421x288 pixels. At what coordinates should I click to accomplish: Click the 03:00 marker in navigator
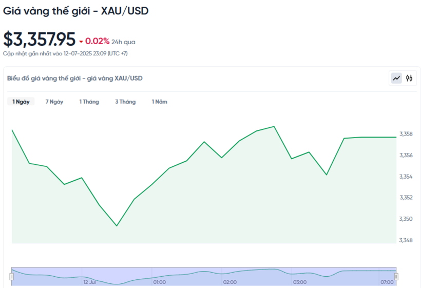coord(300,282)
